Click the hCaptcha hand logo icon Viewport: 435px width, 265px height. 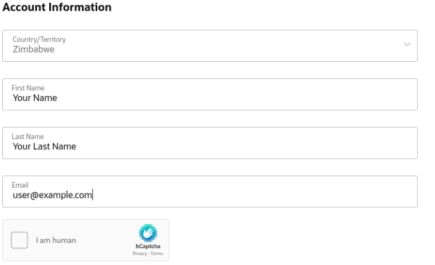point(148,233)
